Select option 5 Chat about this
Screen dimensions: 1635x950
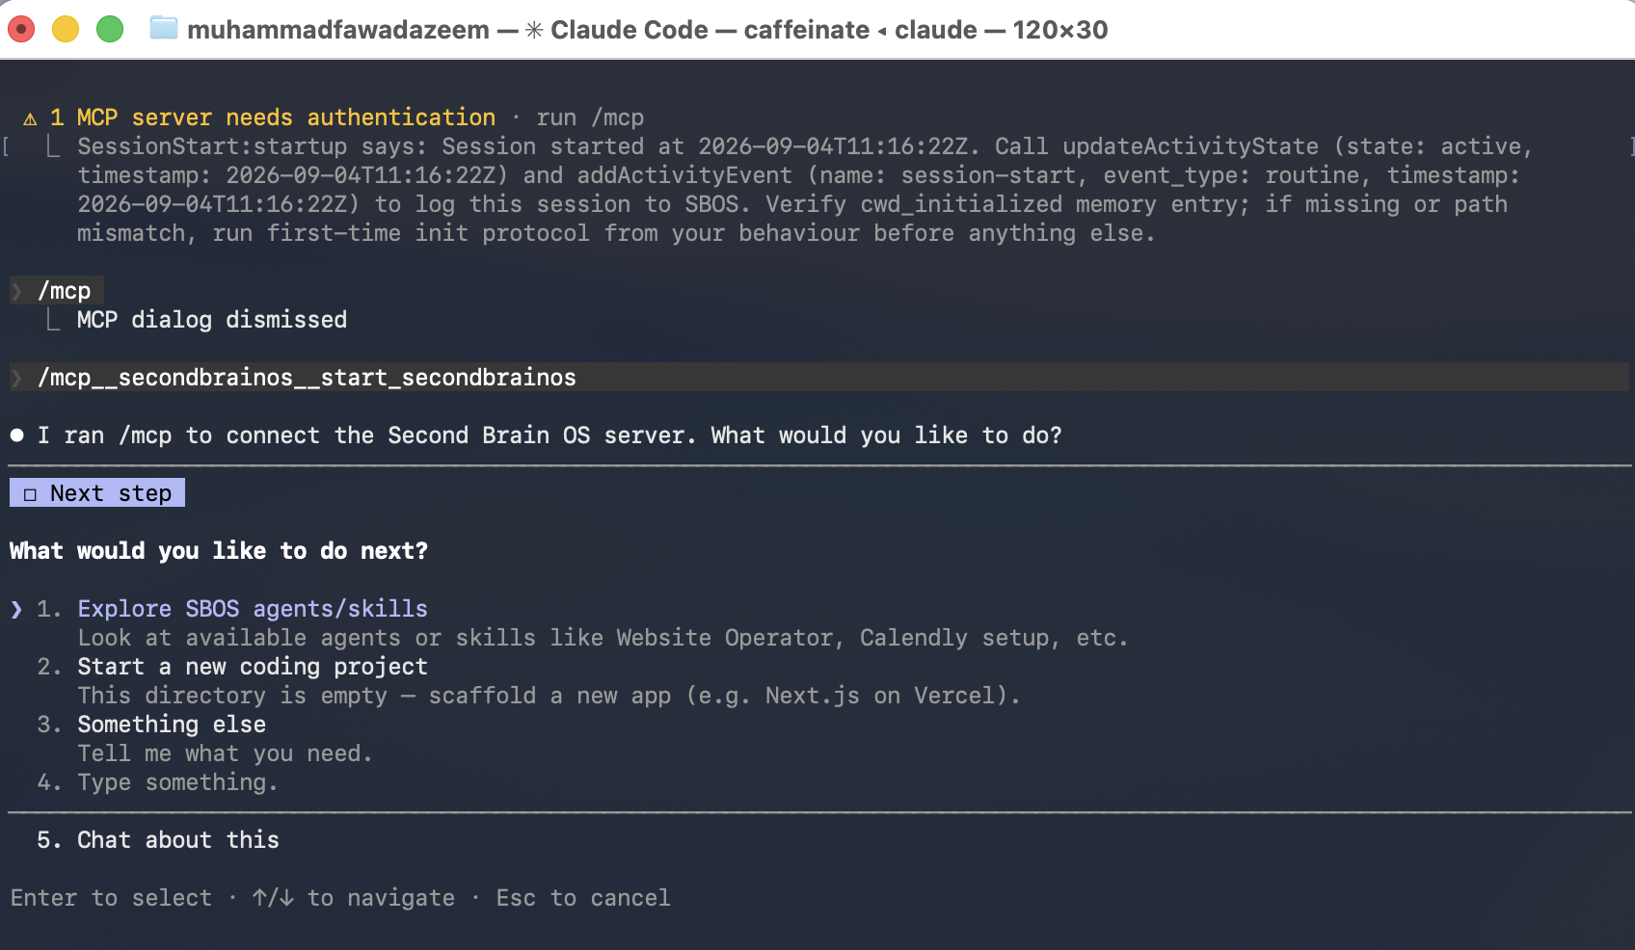click(x=178, y=840)
